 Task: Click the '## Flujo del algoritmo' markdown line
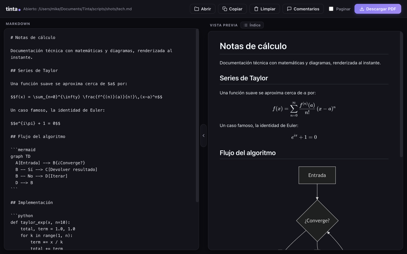pos(38,136)
